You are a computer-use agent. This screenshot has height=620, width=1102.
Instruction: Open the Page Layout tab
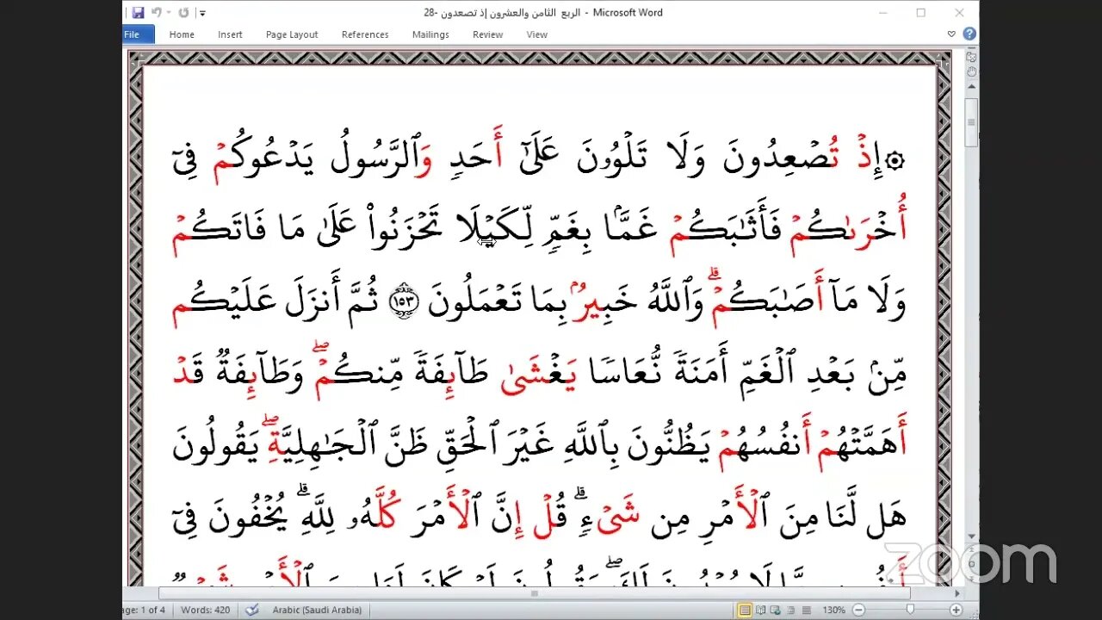point(292,34)
